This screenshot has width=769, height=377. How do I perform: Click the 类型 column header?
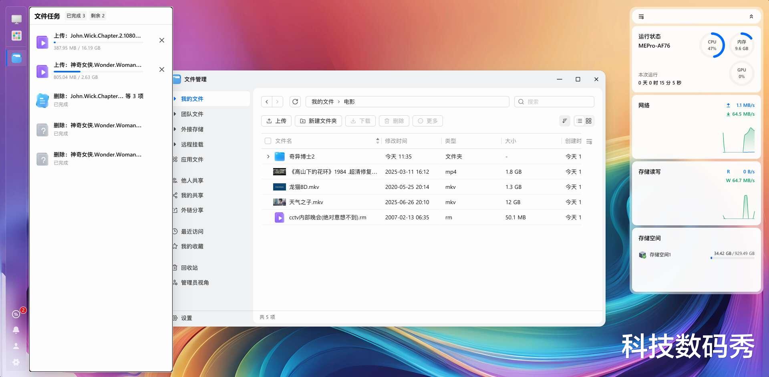(x=451, y=141)
